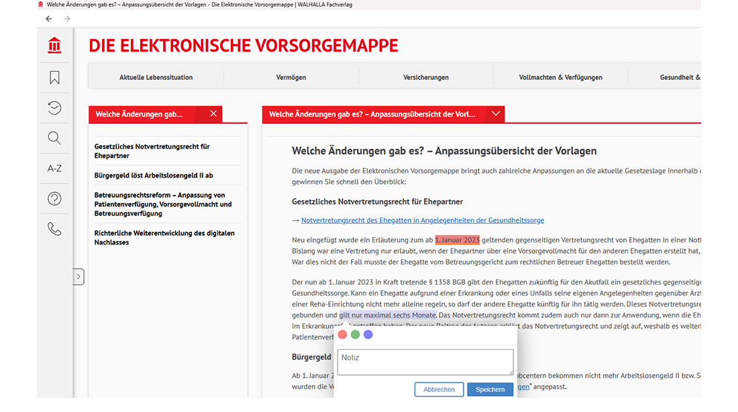Image resolution: width=738 pixels, height=412 pixels.
Task: Jump to 'Bürgergeld löst Arbeitslosengeld II ab'
Action: pyautogui.click(x=154, y=176)
